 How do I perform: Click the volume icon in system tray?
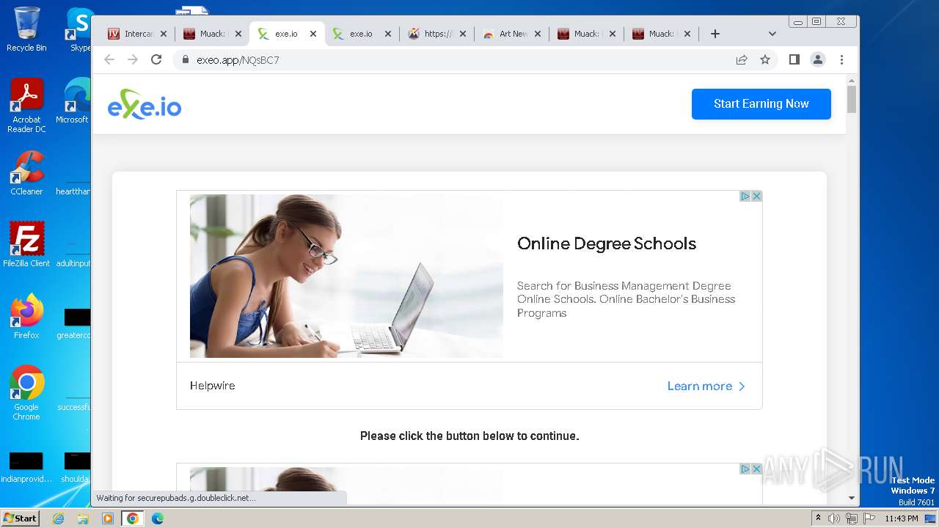click(x=834, y=518)
